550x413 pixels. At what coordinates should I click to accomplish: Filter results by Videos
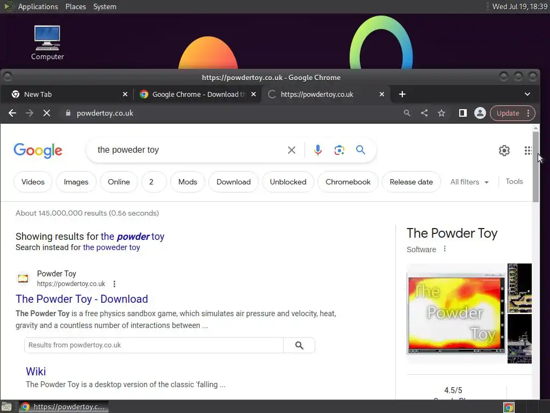tap(33, 182)
